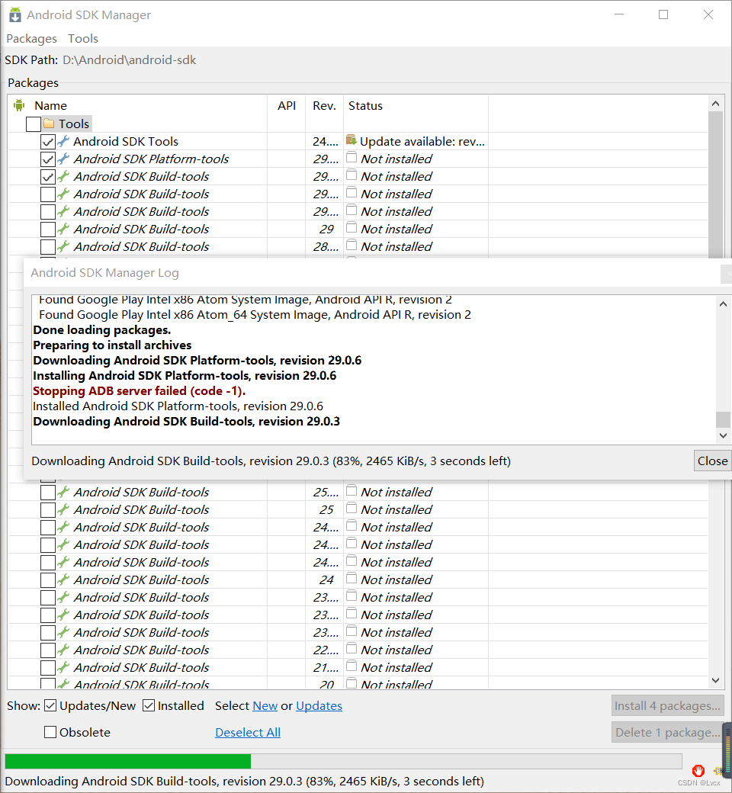The image size is (732, 793).
Task: Click the SDK Path D:\Android\android-sdk text
Action: pos(129,60)
